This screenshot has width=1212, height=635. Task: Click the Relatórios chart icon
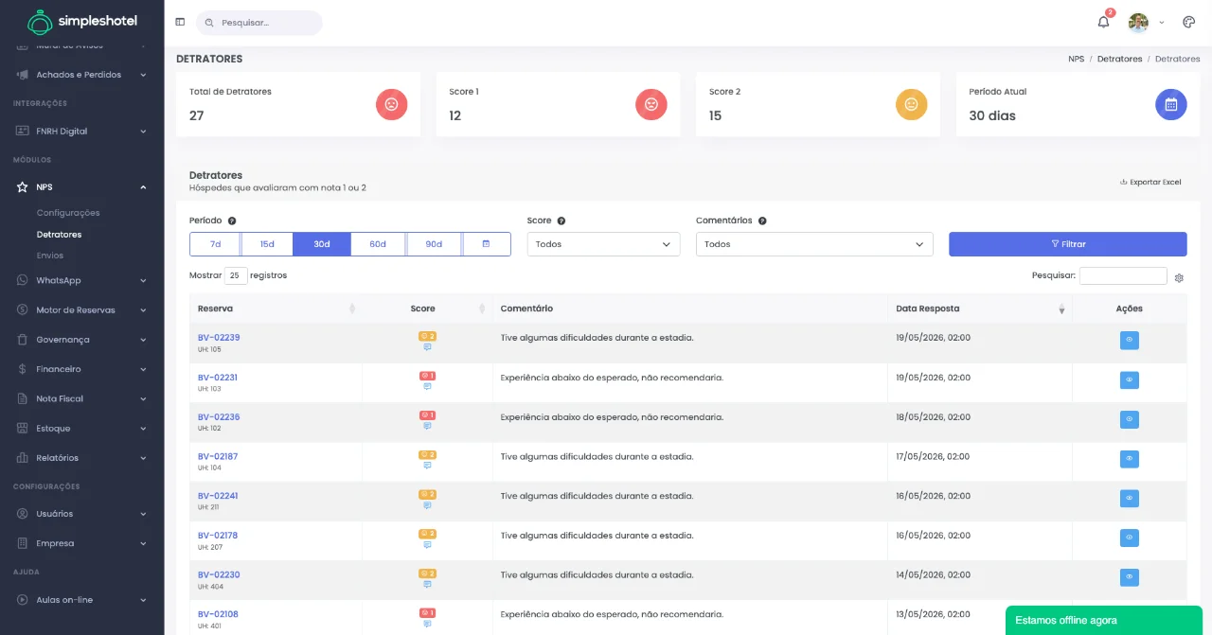(23, 458)
